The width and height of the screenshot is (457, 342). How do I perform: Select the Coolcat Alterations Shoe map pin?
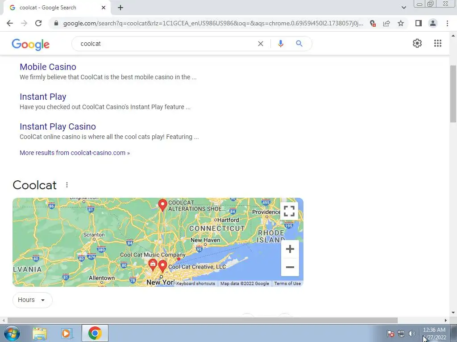[162, 205]
